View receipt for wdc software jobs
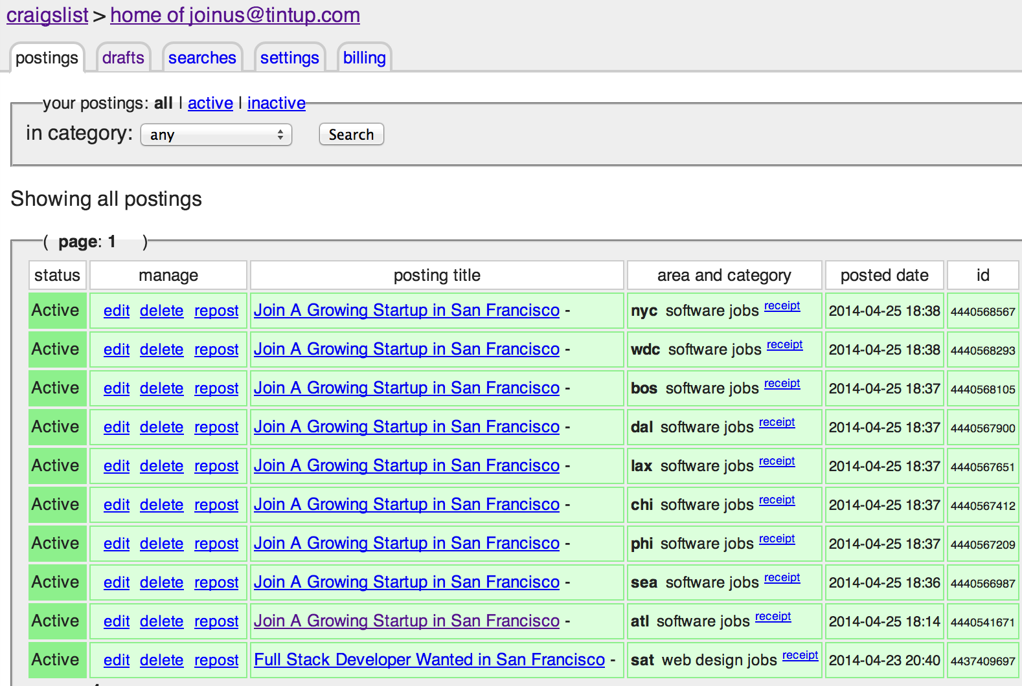This screenshot has width=1022, height=686. click(x=785, y=344)
